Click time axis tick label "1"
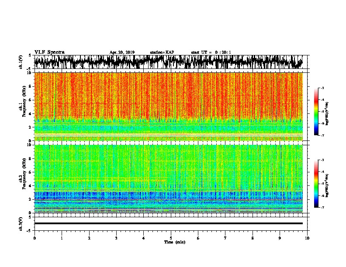The image size is (346, 267). click(62, 238)
